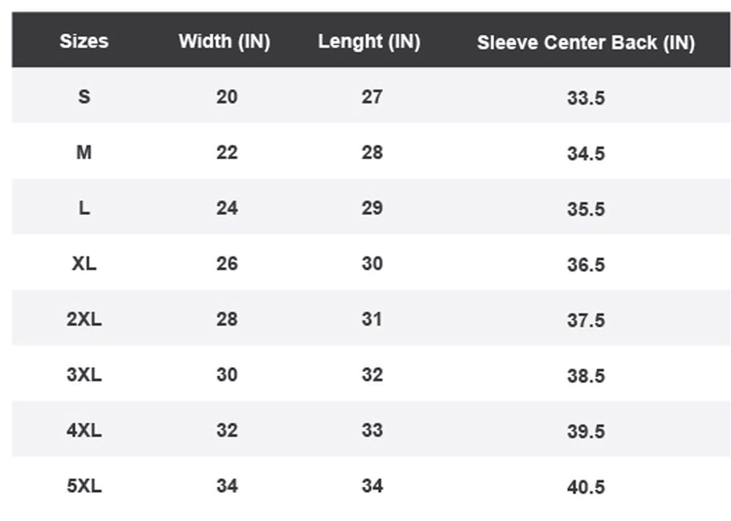
Task: Click the length value 32 for 3XL
Action: coord(372,375)
